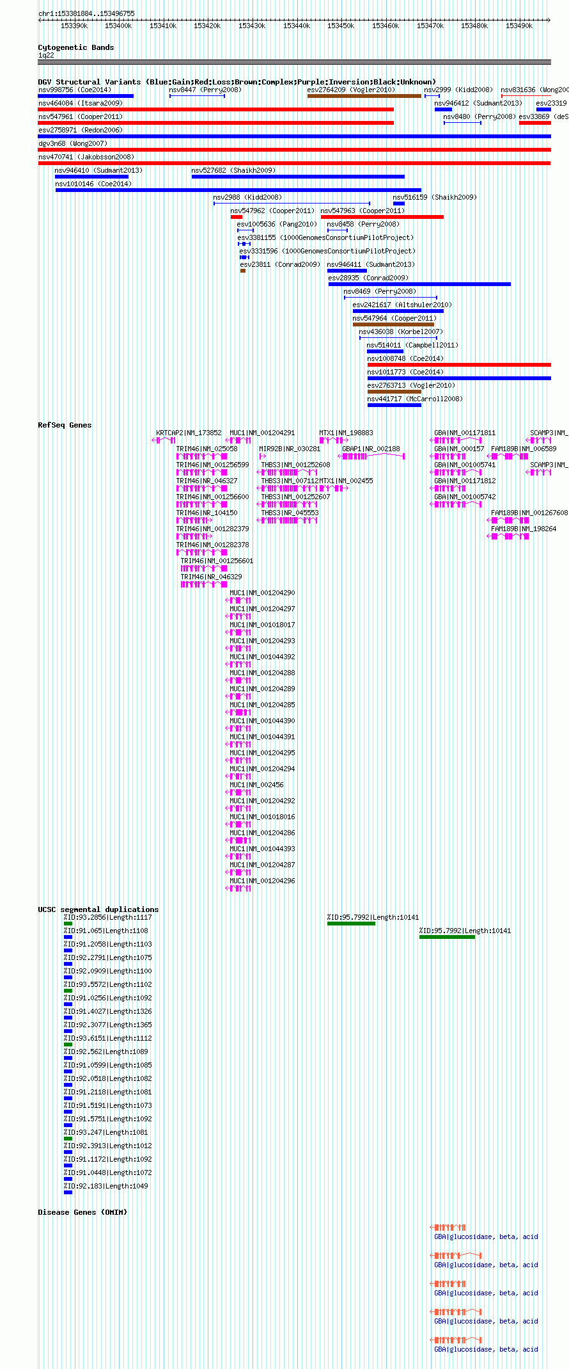The height and width of the screenshot is (1369, 569).
Task: Click the MUC1|NM_001204285 transcript glyph
Action: coord(238,712)
